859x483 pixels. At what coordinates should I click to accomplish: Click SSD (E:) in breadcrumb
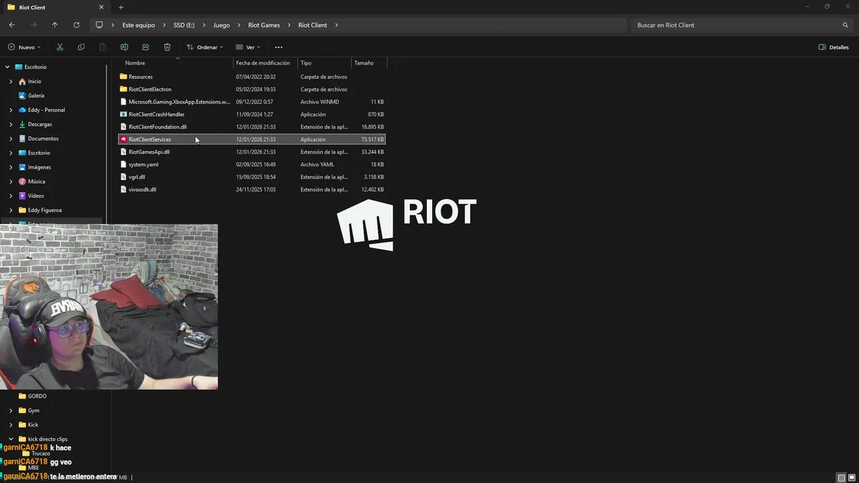coord(184,25)
